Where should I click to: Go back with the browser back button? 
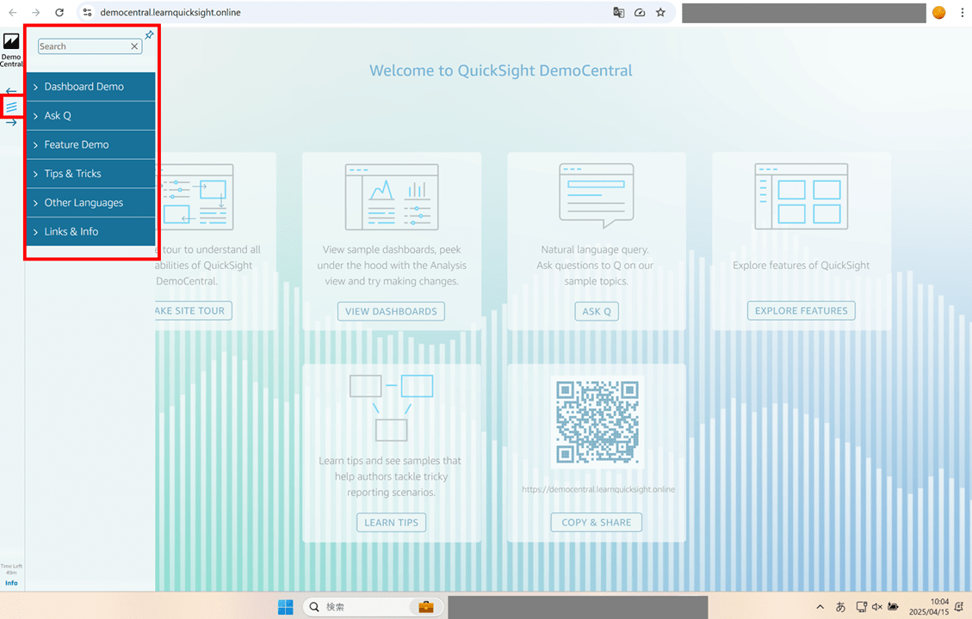12,12
